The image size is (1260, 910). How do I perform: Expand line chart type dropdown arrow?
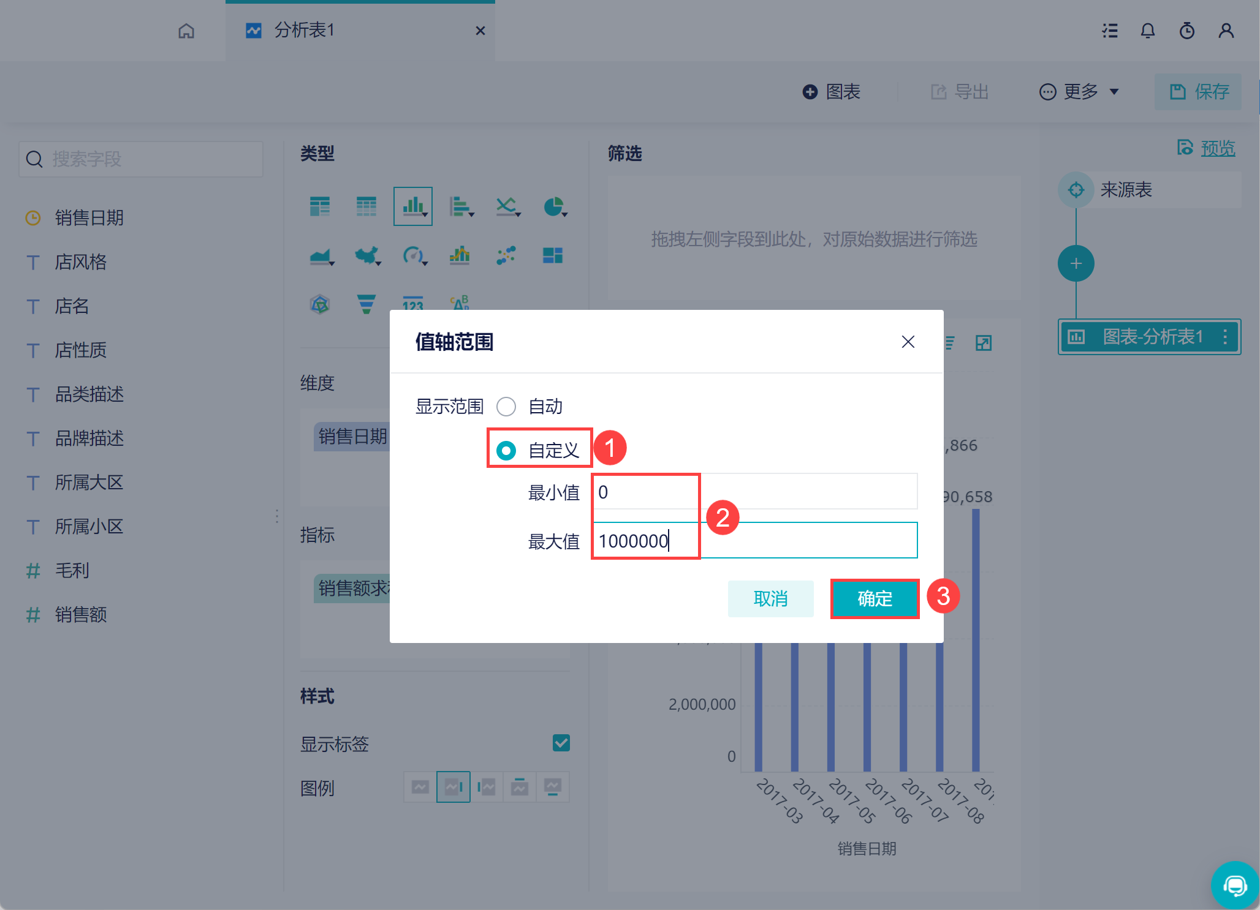518,214
